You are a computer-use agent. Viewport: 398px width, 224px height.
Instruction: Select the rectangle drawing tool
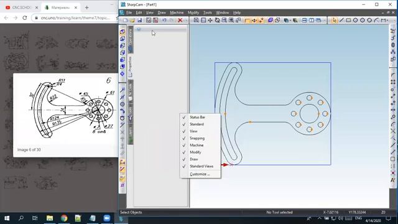pyautogui.click(x=348, y=21)
